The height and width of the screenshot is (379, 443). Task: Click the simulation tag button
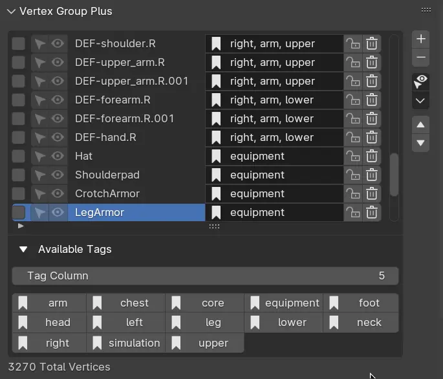[127, 343]
